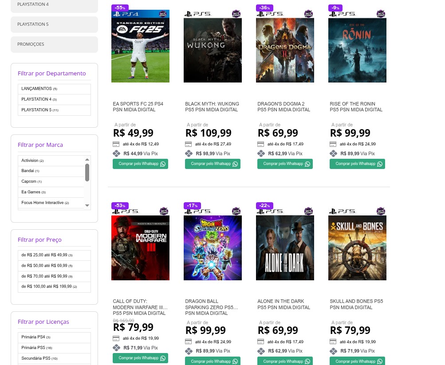Screen dimensions: 445x365
Task: Click the brand filter scrollbar thumb
Action: 87,172
